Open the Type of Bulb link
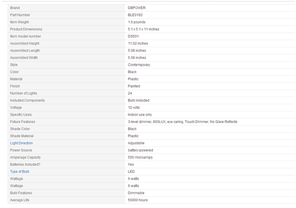The image size is (296, 208). (x=20, y=171)
